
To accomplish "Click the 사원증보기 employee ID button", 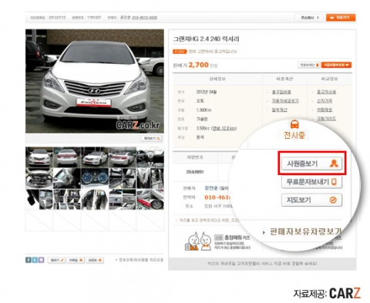I will pos(311,163).
